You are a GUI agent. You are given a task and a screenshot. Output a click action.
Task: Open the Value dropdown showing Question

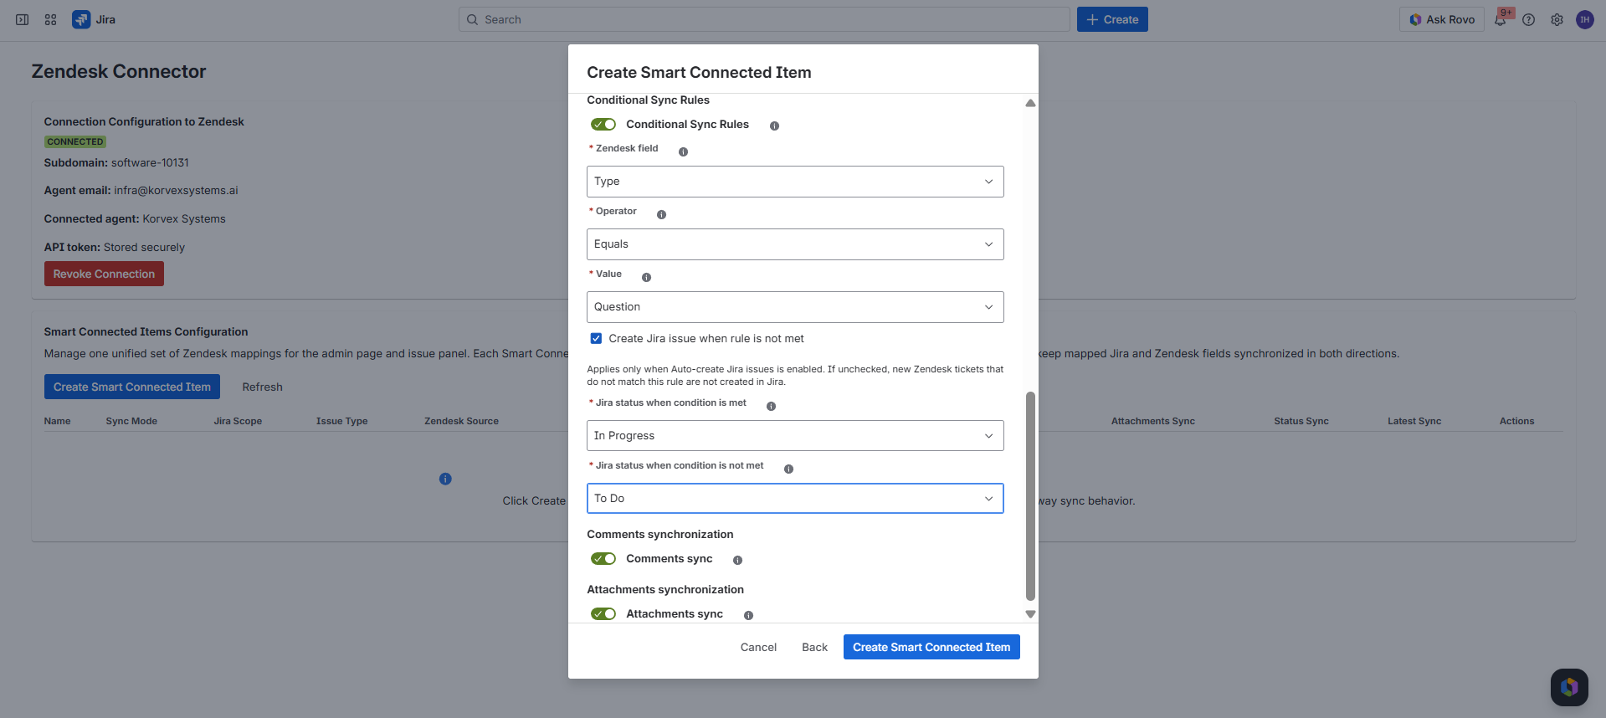click(x=795, y=307)
